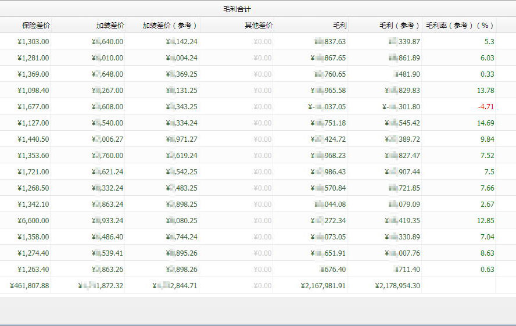Screen dimensions: 516x326
Task: Click the 12.85 margin rate cell
Action: [485, 221]
